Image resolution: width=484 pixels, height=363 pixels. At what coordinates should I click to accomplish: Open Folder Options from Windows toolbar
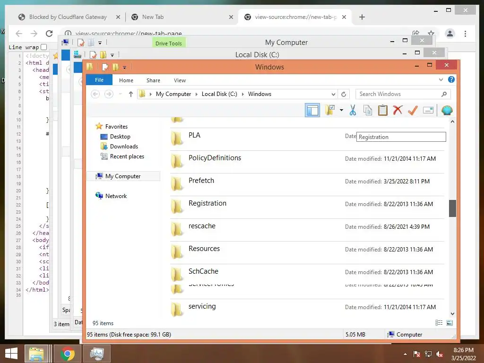coord(329,110)
